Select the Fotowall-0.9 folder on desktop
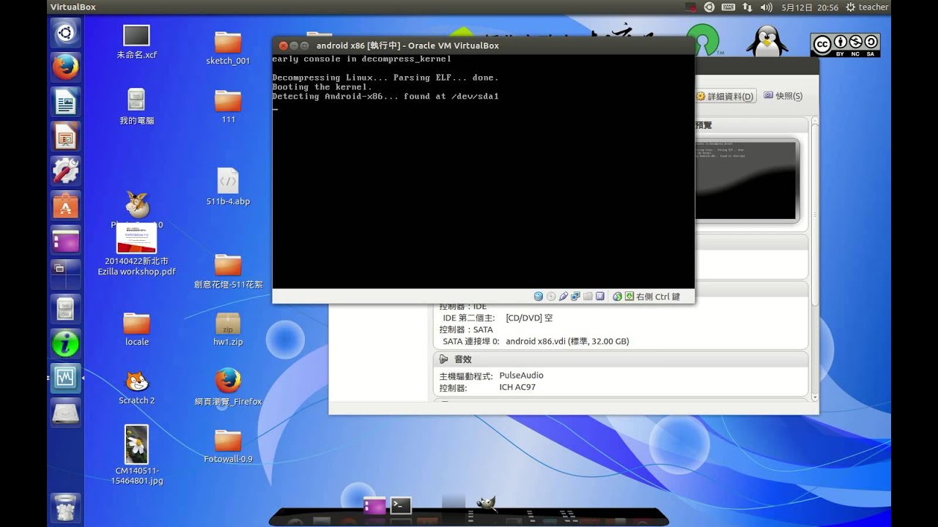The image size is (938, 527). click(228, 446)
